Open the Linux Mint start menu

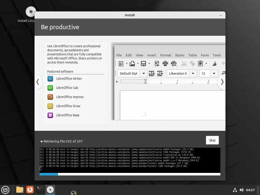coord(5,190)
